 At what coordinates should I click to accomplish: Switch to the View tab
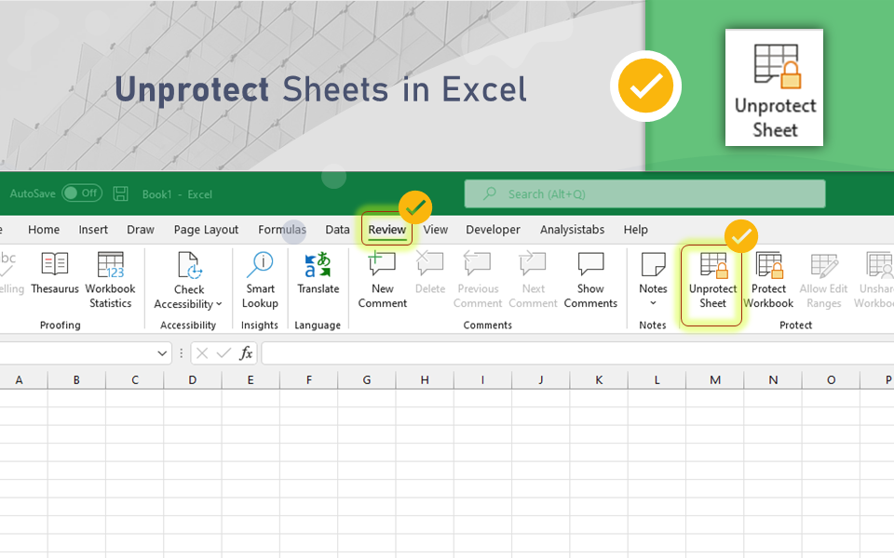coord(436,230)
